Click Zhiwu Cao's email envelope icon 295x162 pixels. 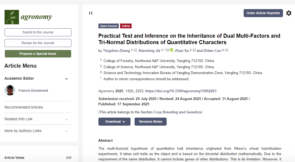click(227, 50)
